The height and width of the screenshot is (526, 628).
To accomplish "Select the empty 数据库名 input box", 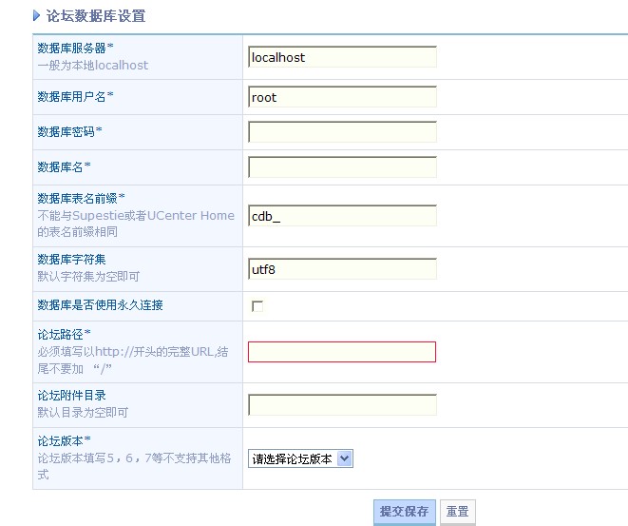I will [342, 167].
